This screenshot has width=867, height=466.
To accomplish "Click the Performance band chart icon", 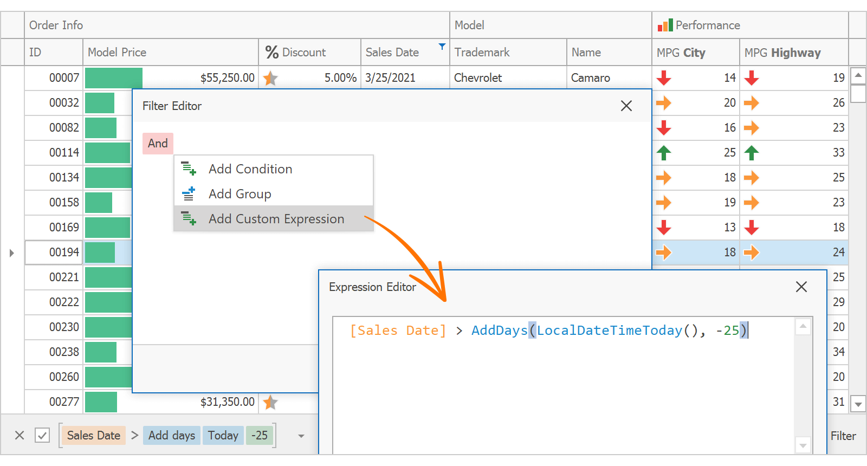I will [665, 25].
